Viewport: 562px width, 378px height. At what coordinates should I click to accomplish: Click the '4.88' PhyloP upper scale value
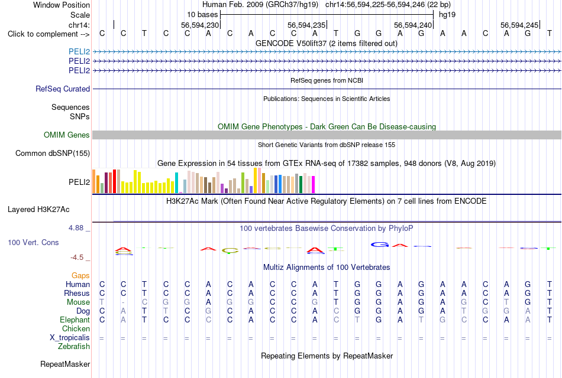(76, 228)
